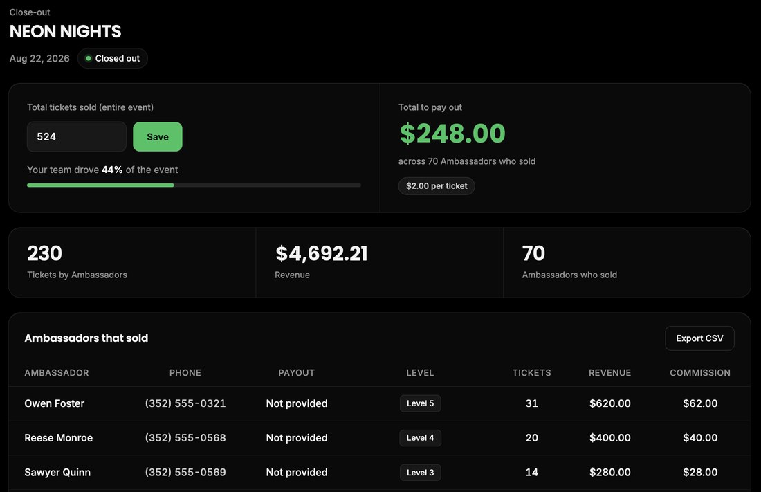Click Owen Foster's Not provided payout
This screenshot has width=761, height=492.
297,403
